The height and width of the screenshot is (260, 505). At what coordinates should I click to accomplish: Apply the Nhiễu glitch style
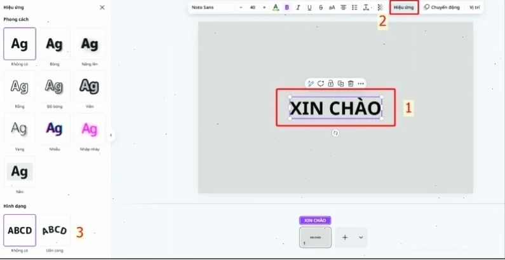[55, 129]
